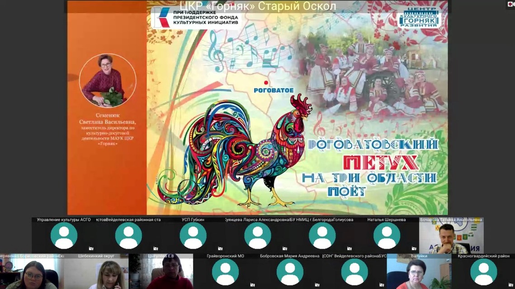
Task: Click the 'Семенюк Светлана Васильевна' caption on the slide
Action: (108, 118)
